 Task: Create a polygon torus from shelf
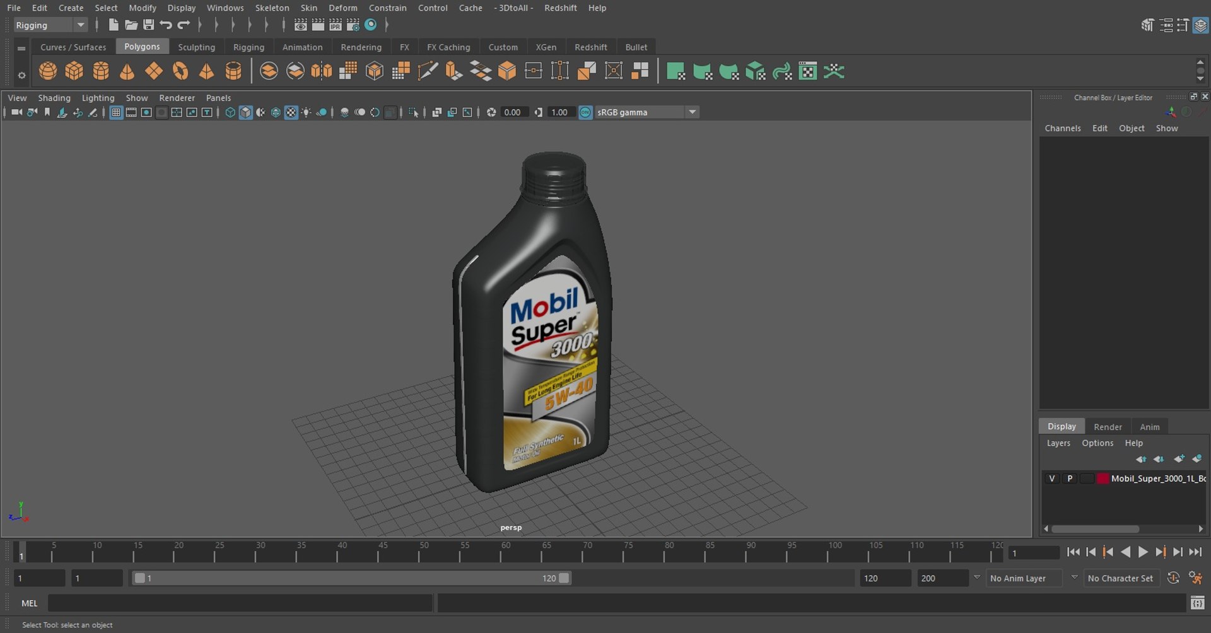(x=180, y=71)
